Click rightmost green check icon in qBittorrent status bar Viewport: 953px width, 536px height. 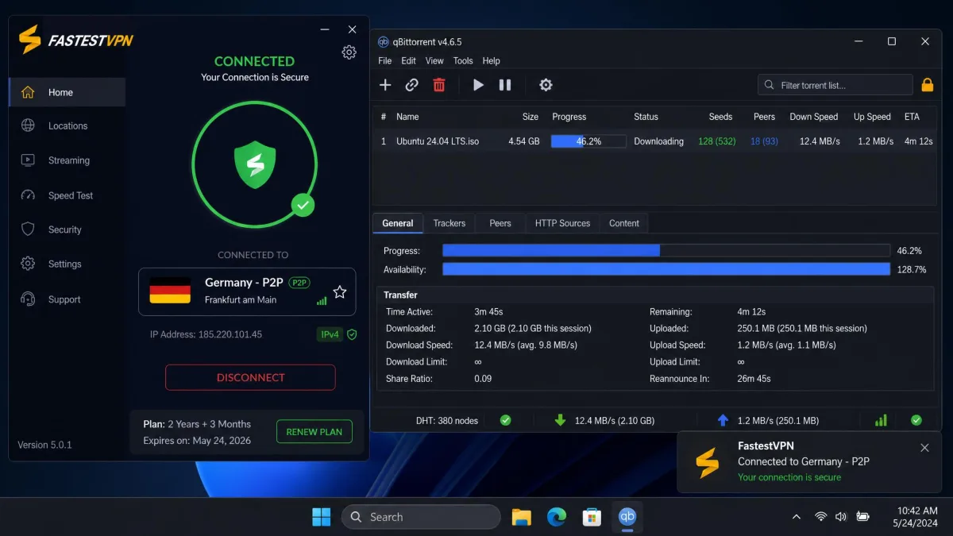click(x=916, y=420)
